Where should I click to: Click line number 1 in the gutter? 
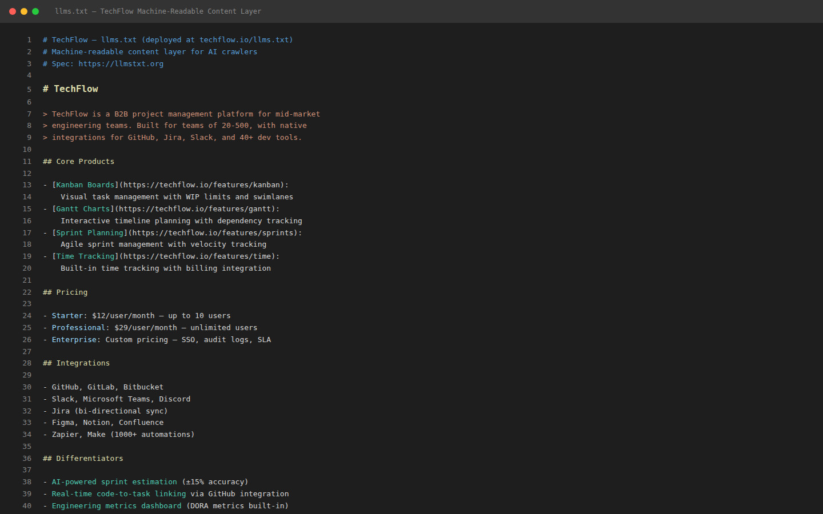point(29,40)
